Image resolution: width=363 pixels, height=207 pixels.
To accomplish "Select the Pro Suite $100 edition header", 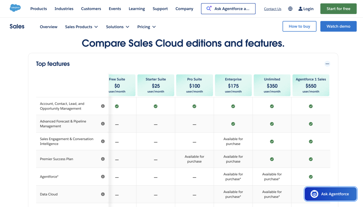I will [194, 85].
